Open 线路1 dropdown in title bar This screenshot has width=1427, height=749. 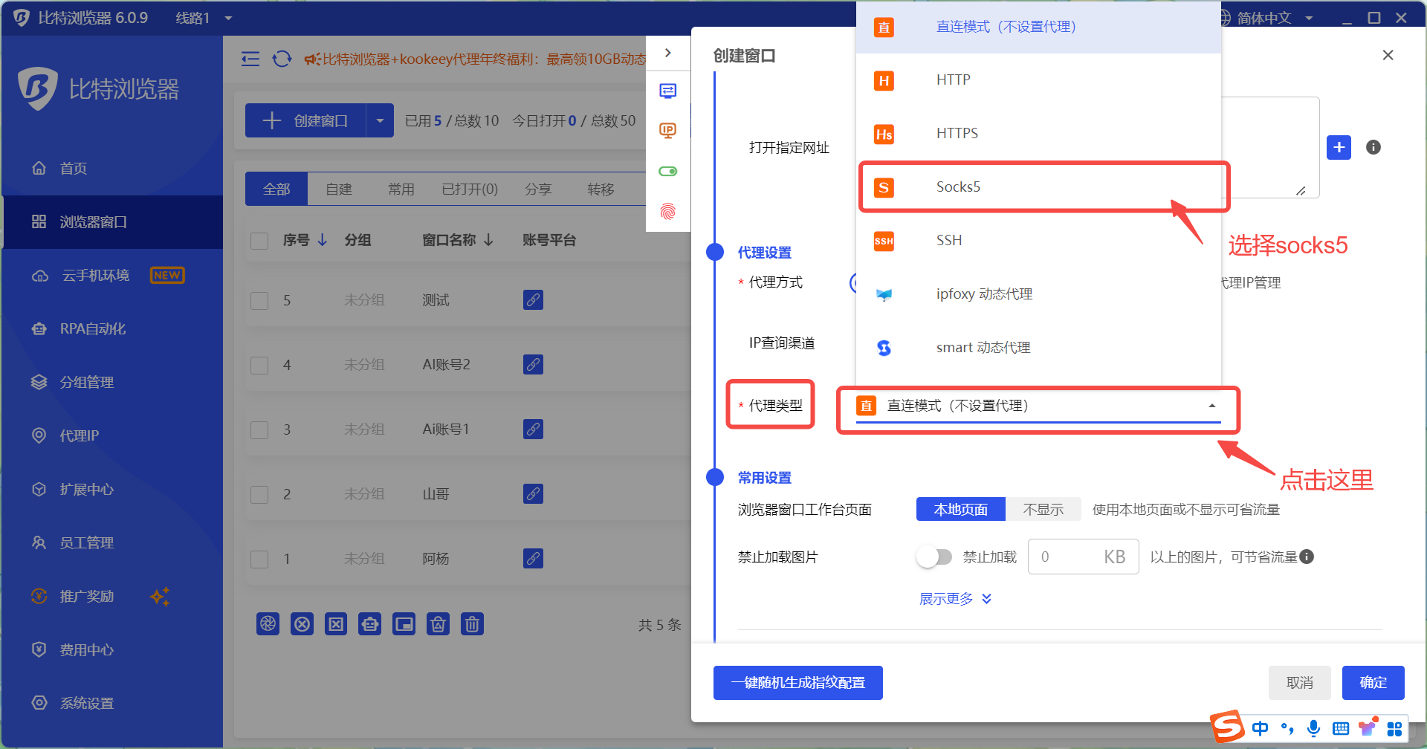[204, 18]
